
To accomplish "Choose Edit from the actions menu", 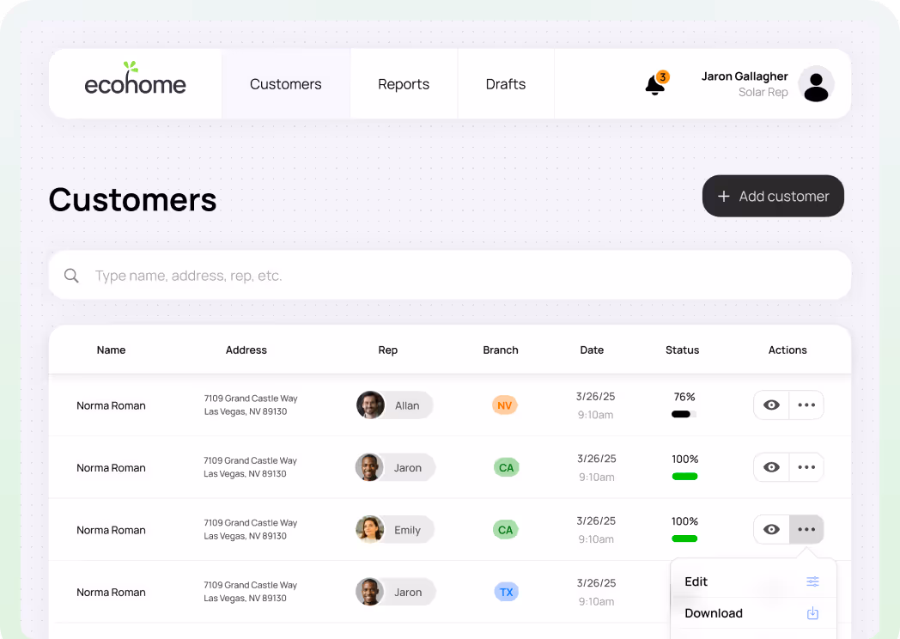I will [x=752, y=581].
